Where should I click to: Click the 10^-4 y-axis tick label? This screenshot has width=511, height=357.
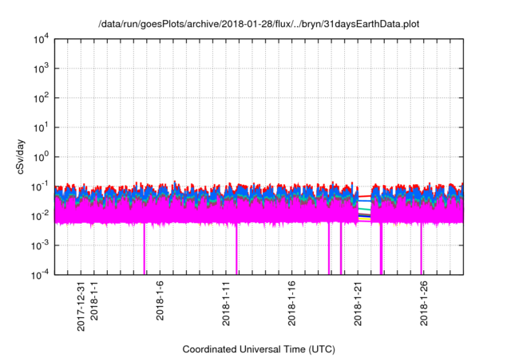point(41,276)
